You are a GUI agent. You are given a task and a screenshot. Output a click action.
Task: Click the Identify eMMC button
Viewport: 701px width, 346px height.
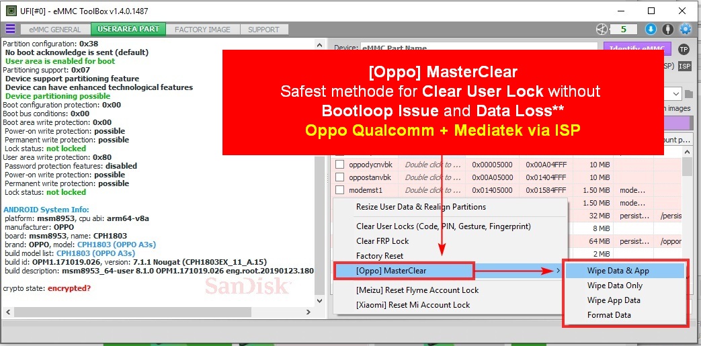[x=638, y=48]
